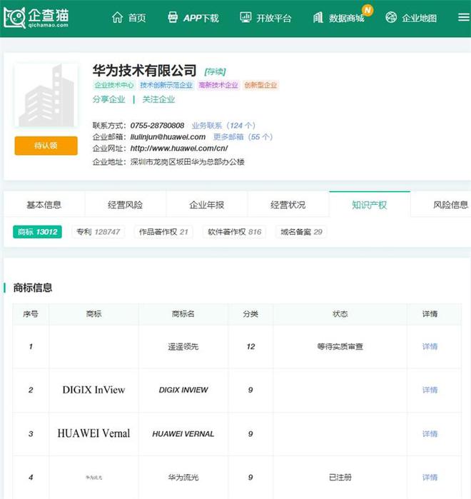Image resolution: width=471 pixels, height=499 pixels.
Task: Click the 华为技术有限公司 company title
Action: (144, 71)
